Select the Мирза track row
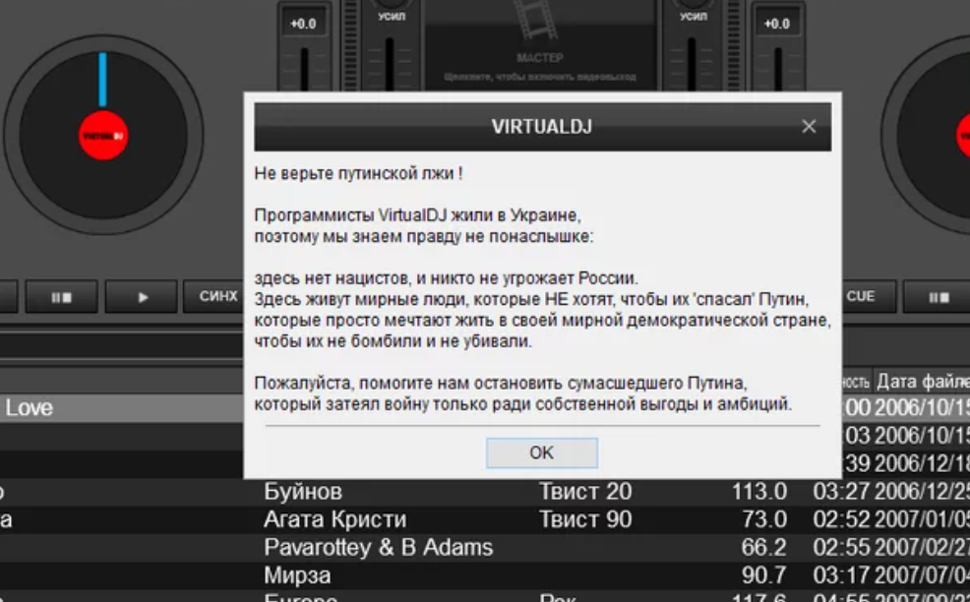The width and height of the screenshot is (970, 602). [485, 575]
